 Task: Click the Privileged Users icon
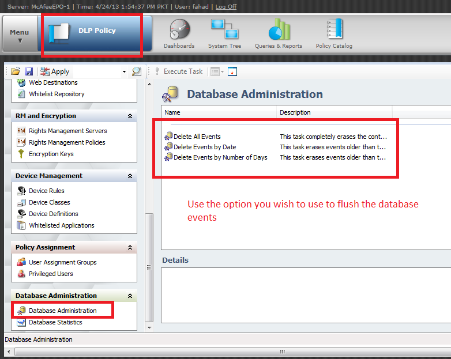[21, 274]
